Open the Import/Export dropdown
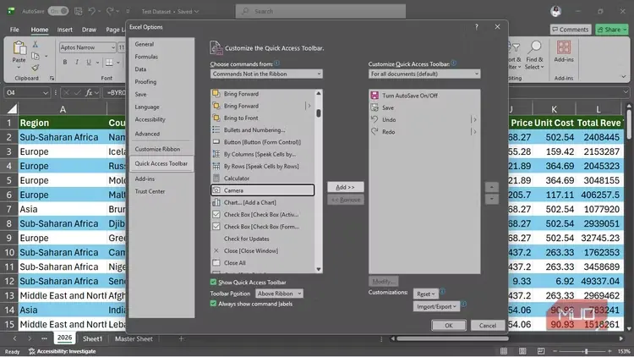Viewport: 634px width, 357px height. coord(436,306)
